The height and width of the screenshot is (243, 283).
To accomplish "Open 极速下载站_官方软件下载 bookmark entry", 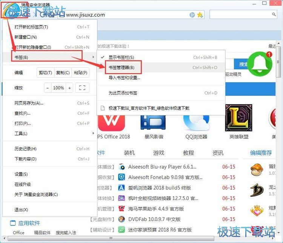I will (161, 108).
